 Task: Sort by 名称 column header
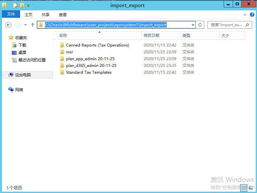(97, 35)
